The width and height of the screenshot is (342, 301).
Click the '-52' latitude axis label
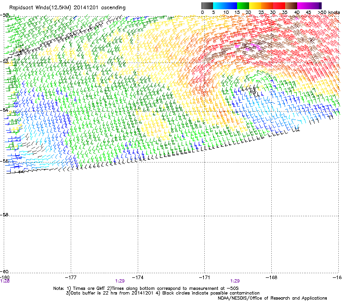click(x=4, y=62)
